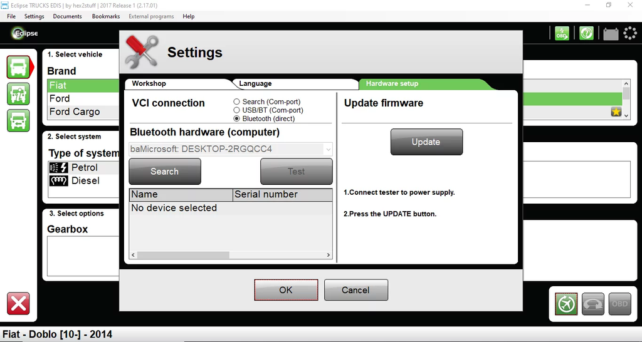The width and height of the screenshot is (642, 342).
Task: Select the USB/BT (Com-port) radio option
Action: [236, 110]
